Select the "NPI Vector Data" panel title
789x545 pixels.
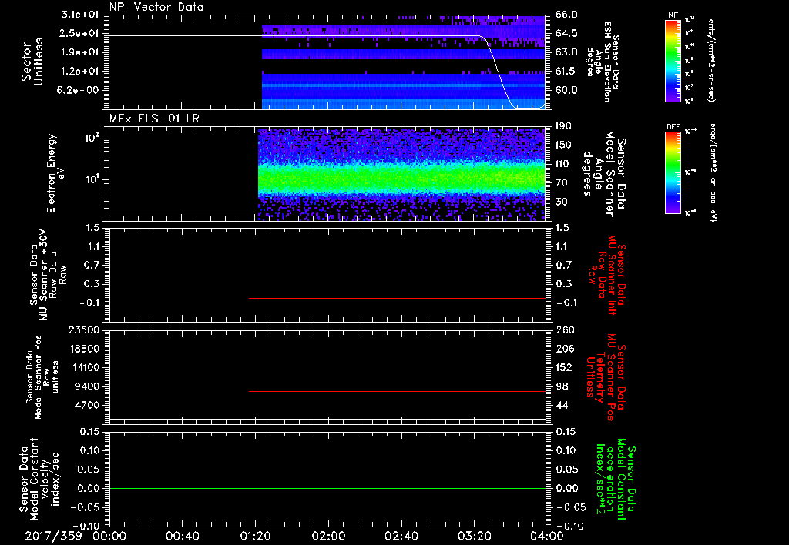click(x=156, y=7)
